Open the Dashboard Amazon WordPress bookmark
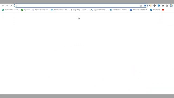174x98 pixels. (119, 10)
